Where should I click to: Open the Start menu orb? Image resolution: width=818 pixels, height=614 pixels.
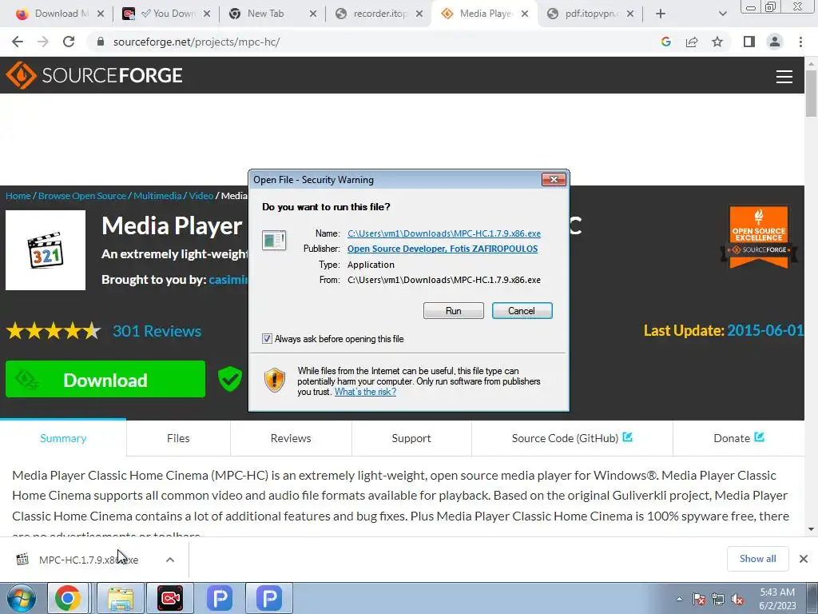tap(22, 598)
